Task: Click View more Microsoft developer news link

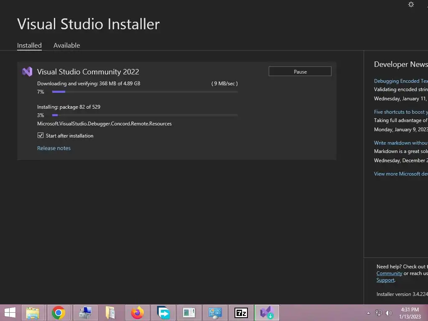Action: pyautogui.click(x=401, y=174)
